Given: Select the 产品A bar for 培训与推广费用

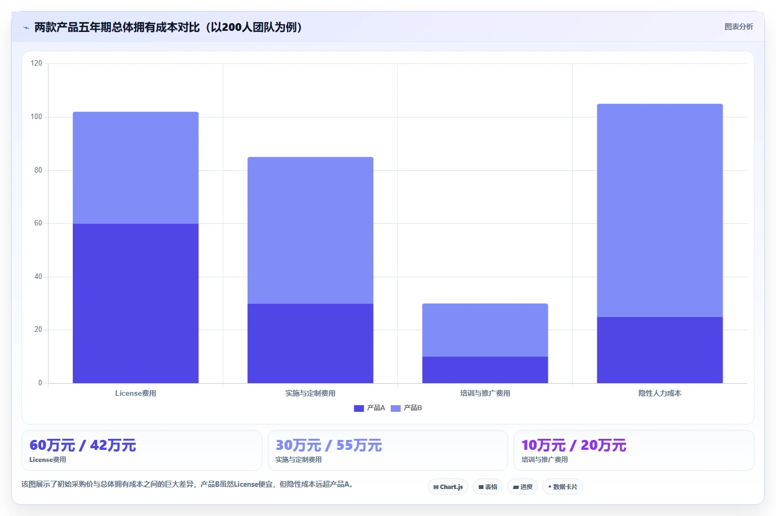Looking at the screenshot, I should [x=485, y=370].
